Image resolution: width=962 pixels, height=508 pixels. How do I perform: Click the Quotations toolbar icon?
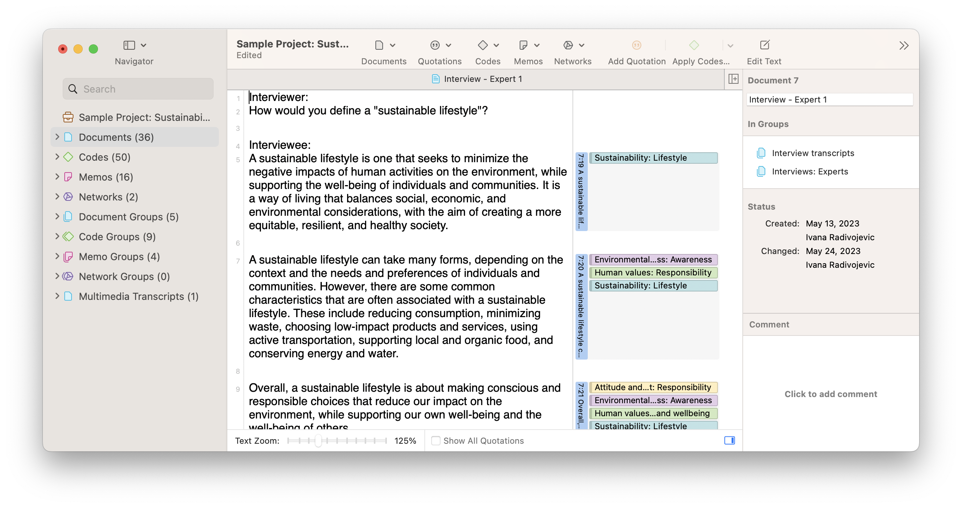pyautogui.click(x=435, y=46)
